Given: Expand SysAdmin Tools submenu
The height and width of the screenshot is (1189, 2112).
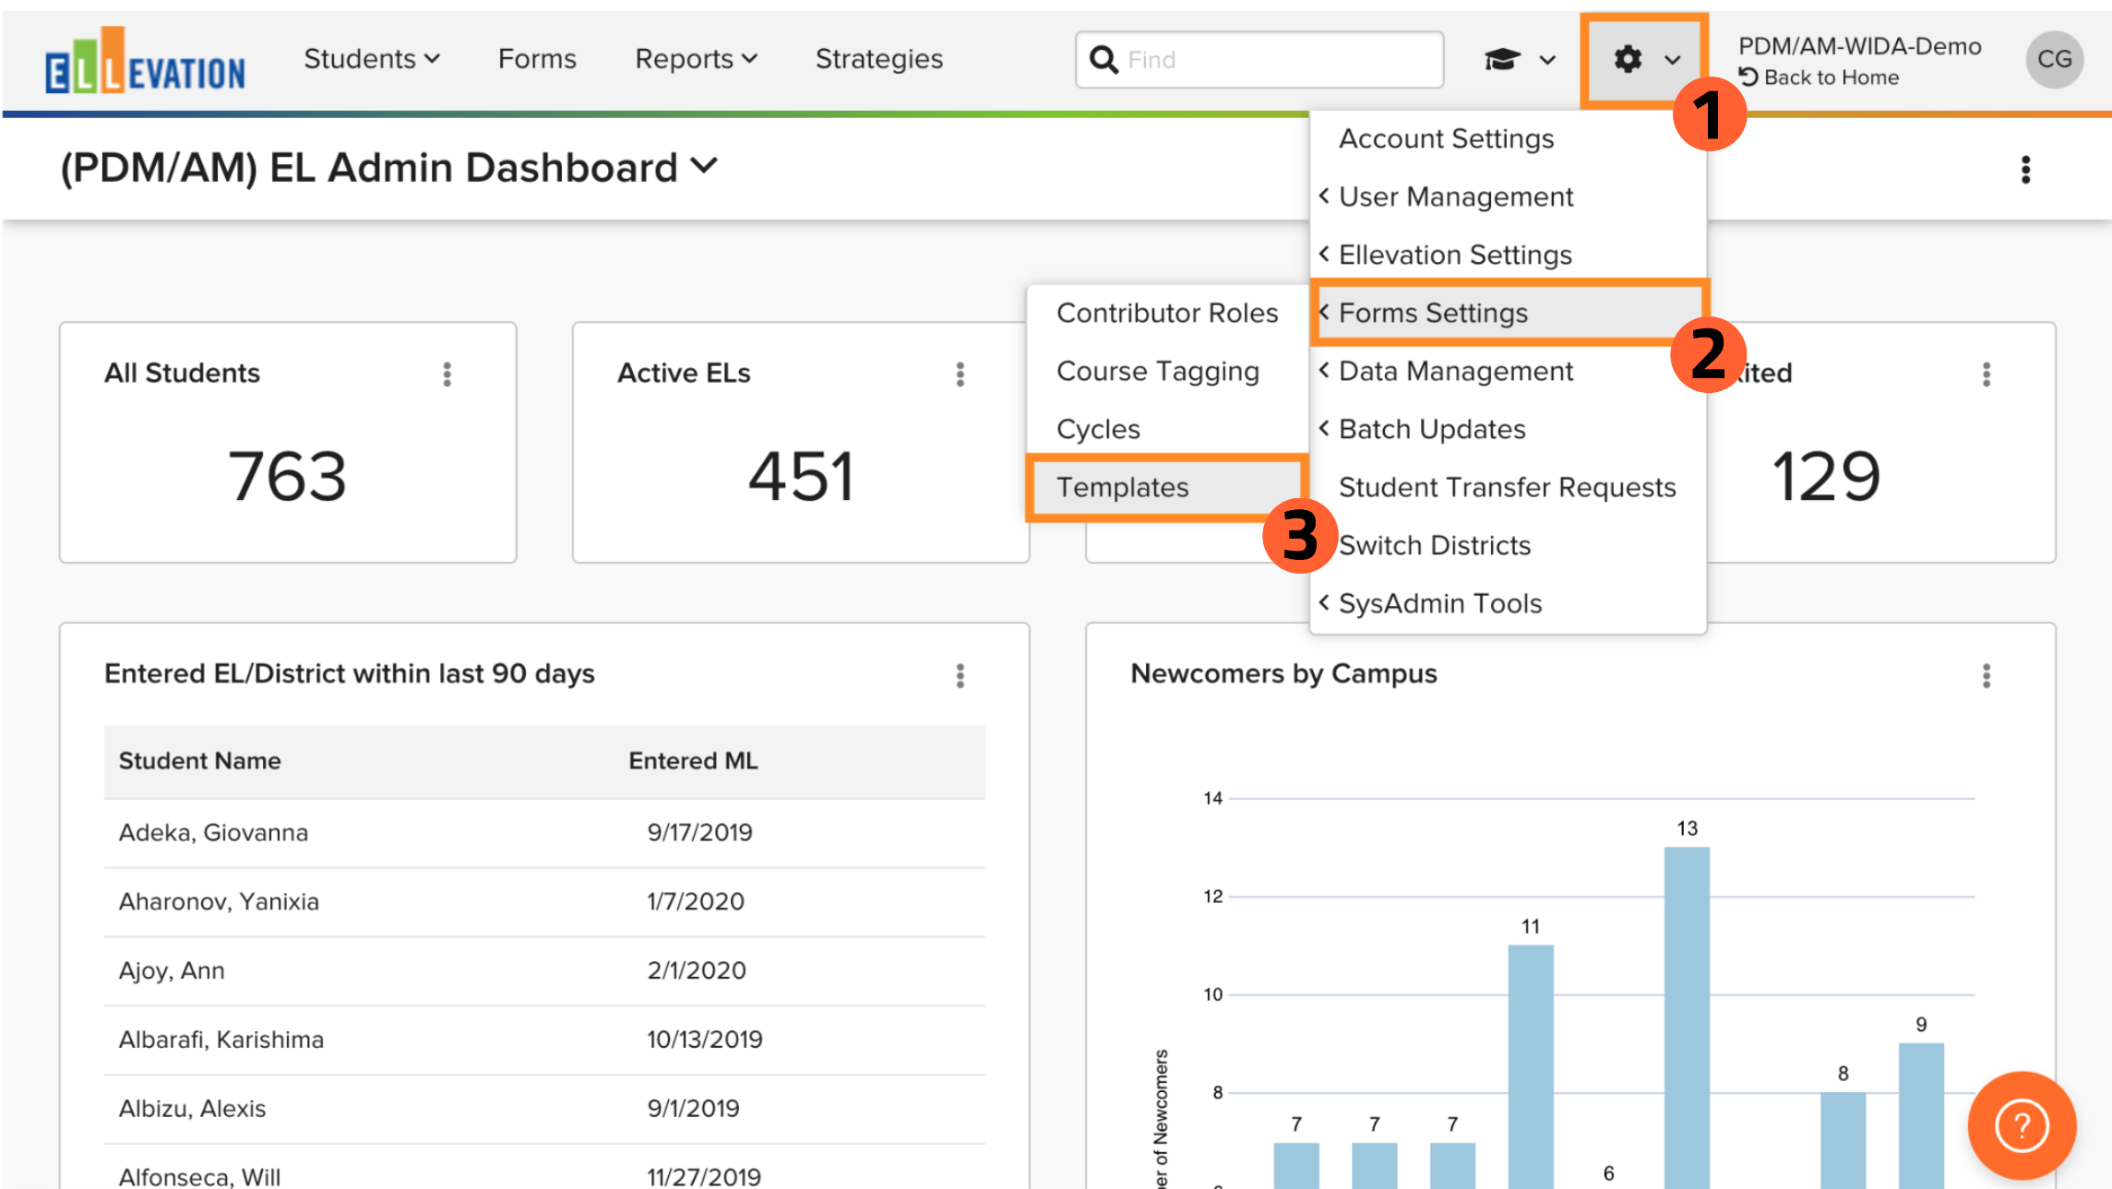Looking at the screenshot, I should [x=1508, y=603].
